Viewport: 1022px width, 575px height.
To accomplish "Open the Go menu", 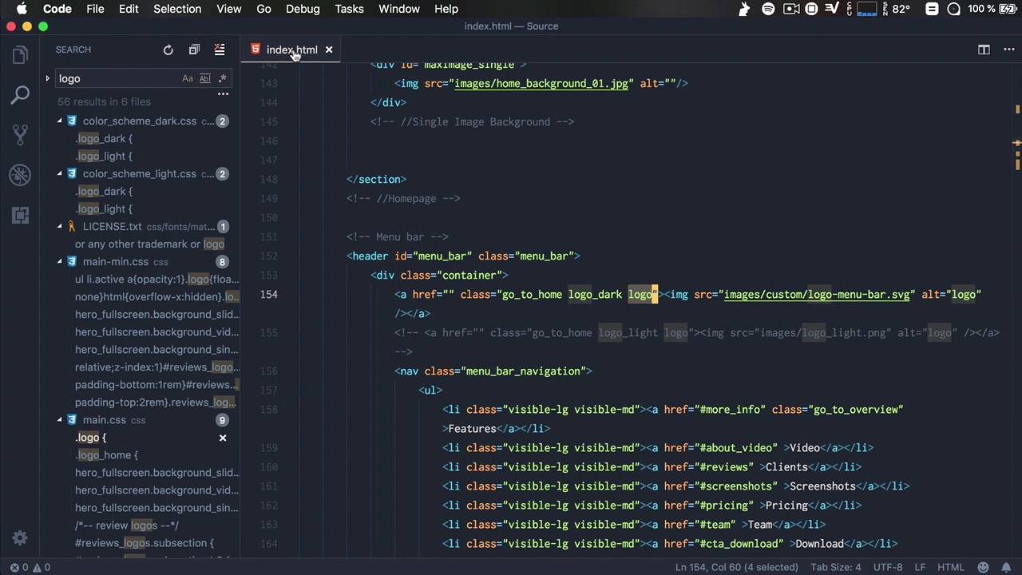I will tap(263, 9).
